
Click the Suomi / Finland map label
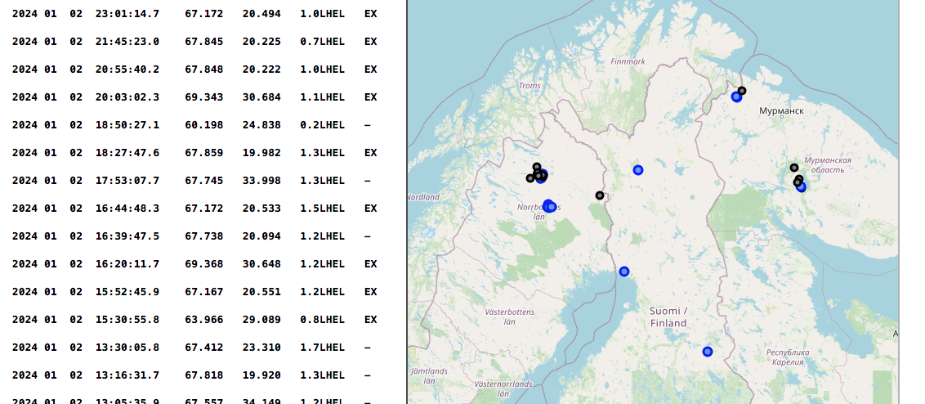(668, 317)
